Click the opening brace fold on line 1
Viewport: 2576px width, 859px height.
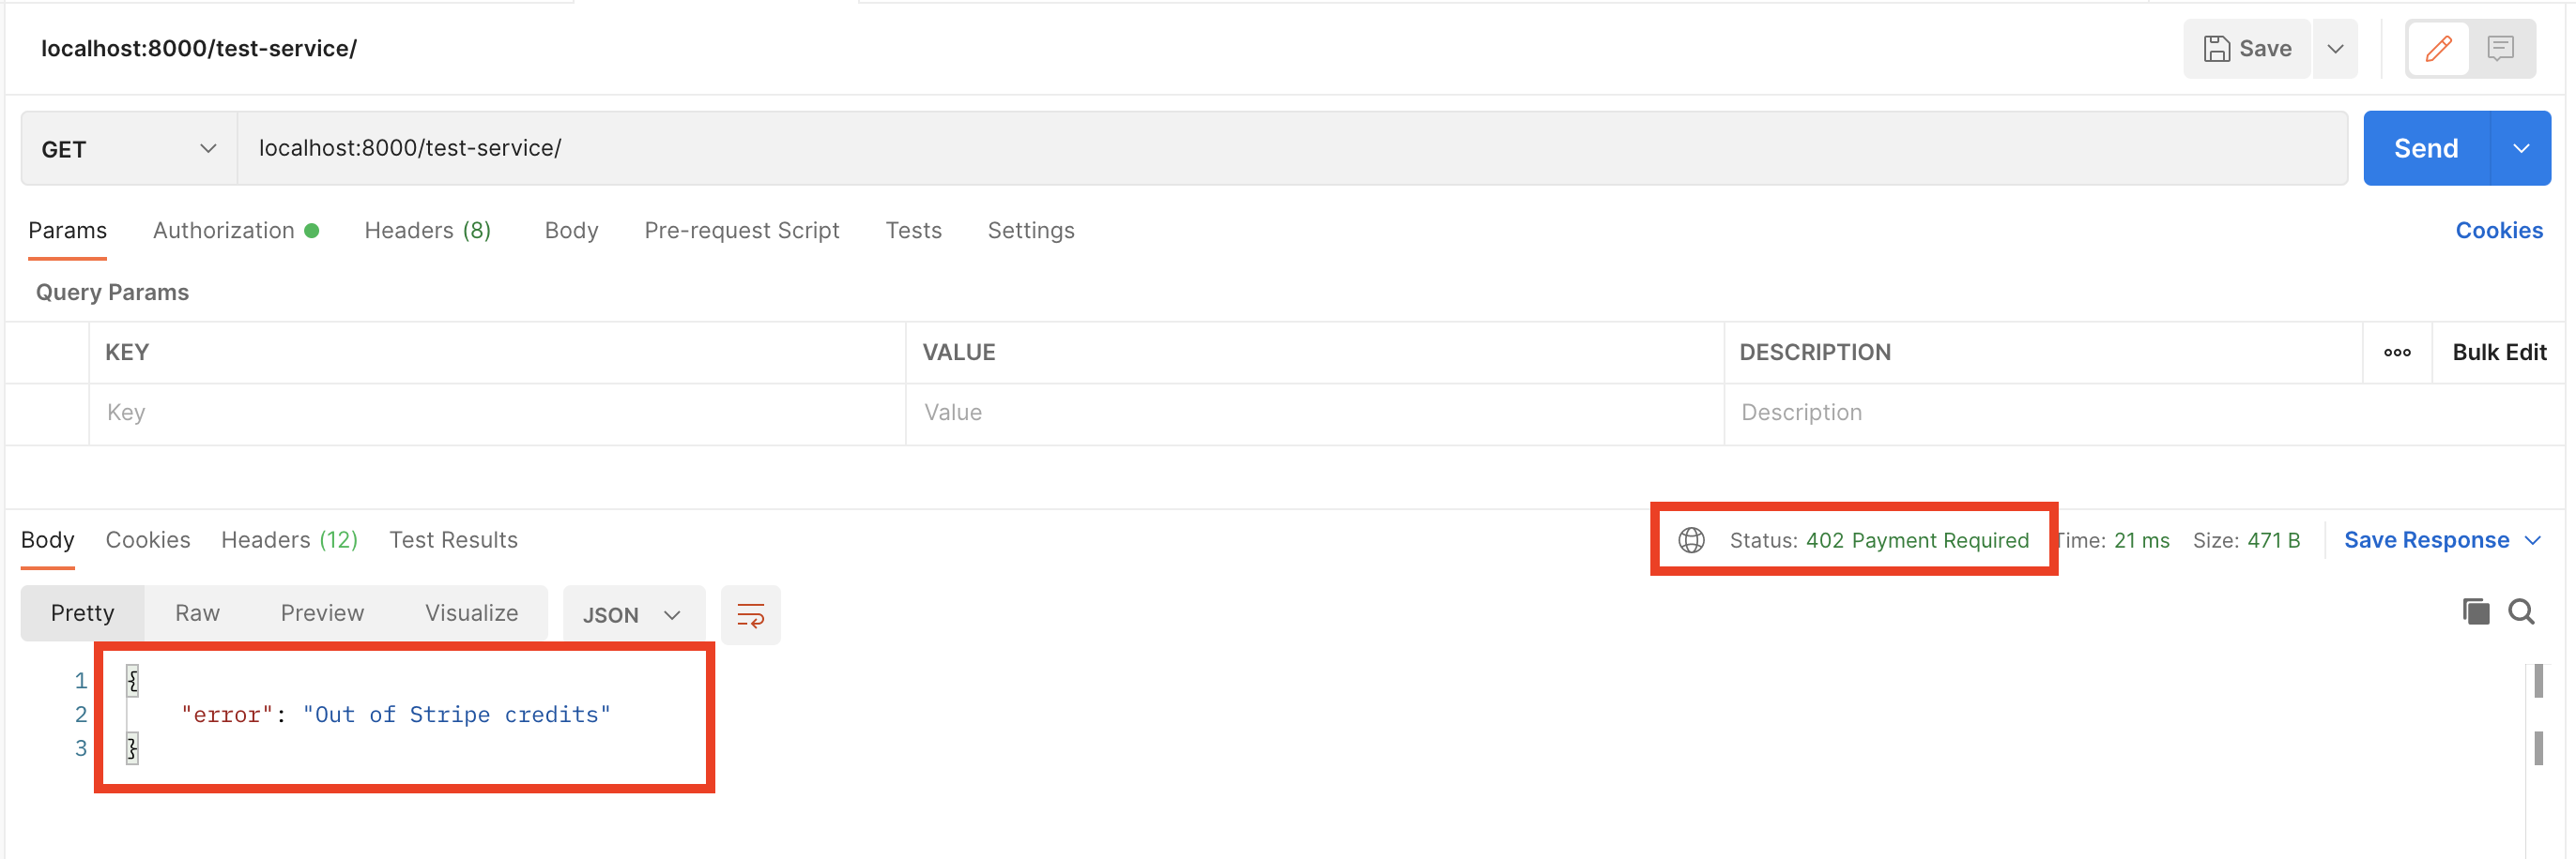pos(132,681)
